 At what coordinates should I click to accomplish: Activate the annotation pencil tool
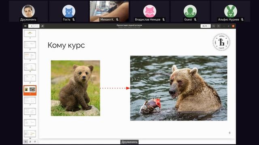[42, 26]
